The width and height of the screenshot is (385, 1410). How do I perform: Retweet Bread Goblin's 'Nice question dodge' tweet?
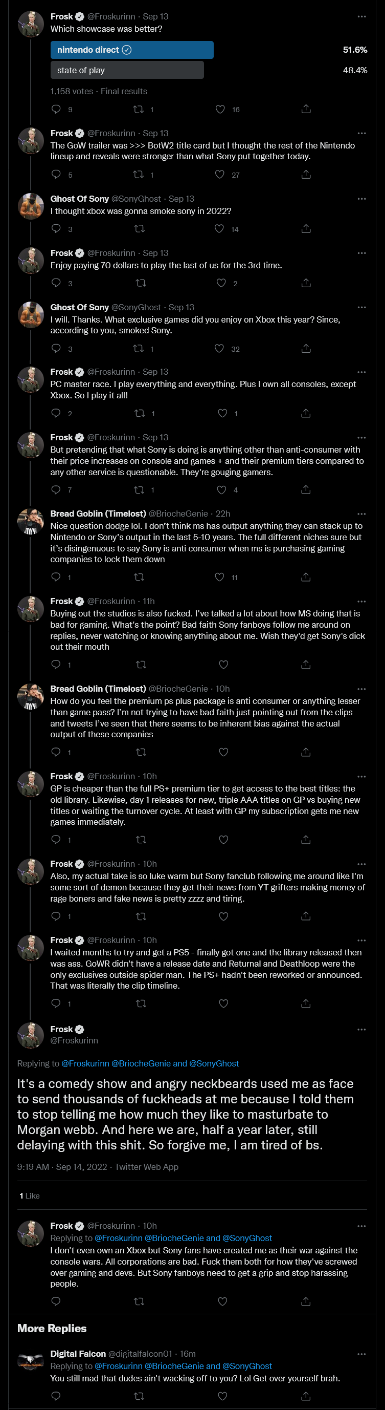pyautogui.click(x=140, y=577)
